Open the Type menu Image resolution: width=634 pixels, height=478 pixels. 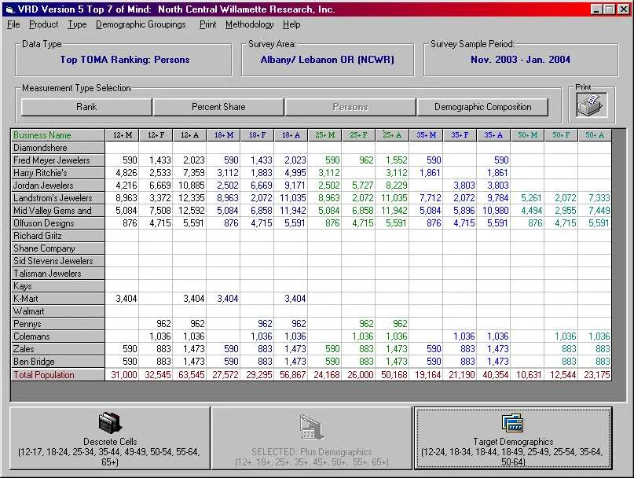tap(77, 24)
